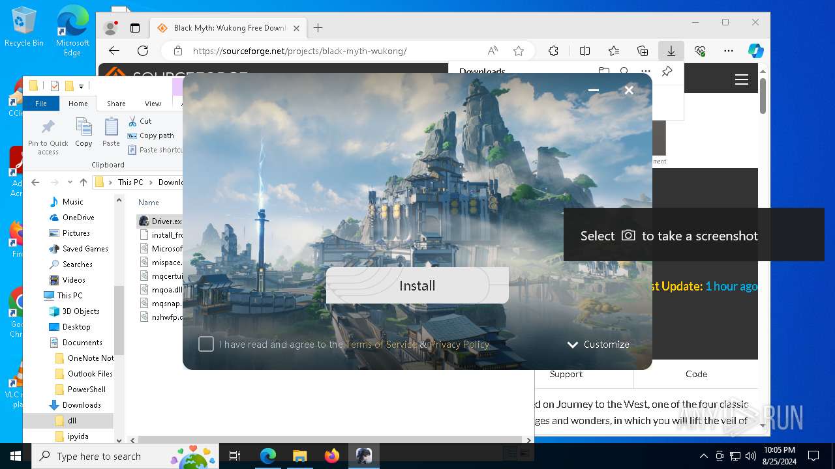
Task: Open the Code tab on SourceForge
Action: pos(696,374)
